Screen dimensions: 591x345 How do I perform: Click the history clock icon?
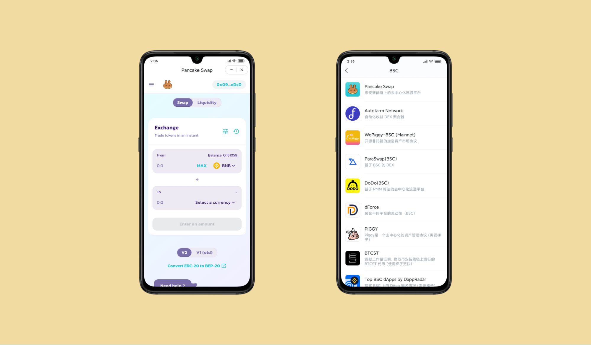click(237, 131)
